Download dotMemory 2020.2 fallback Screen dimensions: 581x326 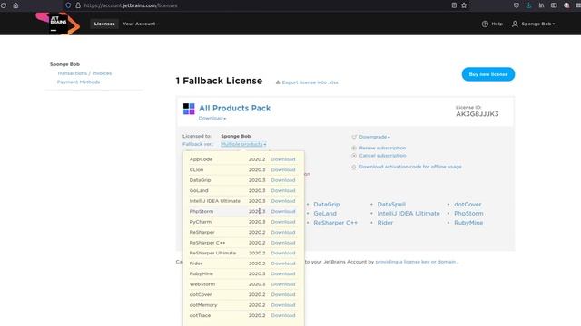[x=283, y=305]
